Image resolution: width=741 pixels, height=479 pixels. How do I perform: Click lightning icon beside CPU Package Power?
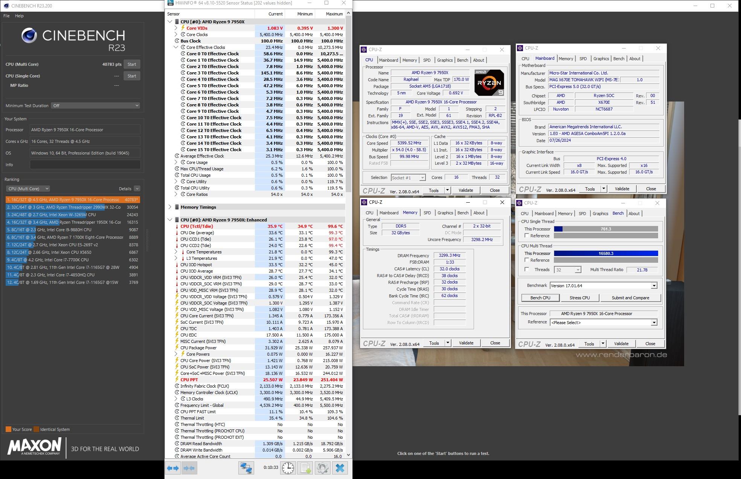point(177,348)
